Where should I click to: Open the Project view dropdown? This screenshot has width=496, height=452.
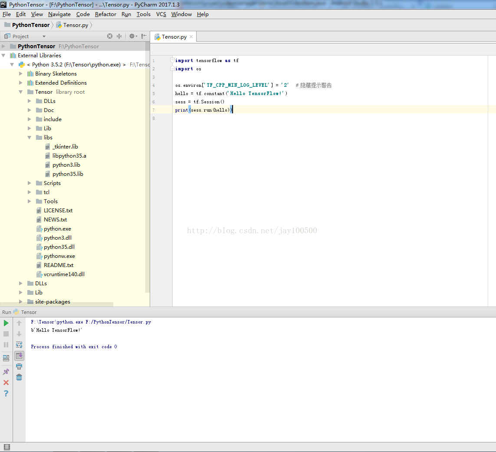(x=44, y=36)
